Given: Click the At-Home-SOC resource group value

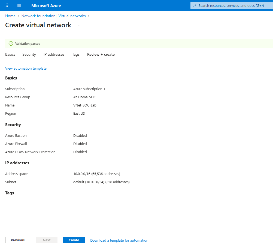Looking at the screenshot, I should [x=84, y=97].
